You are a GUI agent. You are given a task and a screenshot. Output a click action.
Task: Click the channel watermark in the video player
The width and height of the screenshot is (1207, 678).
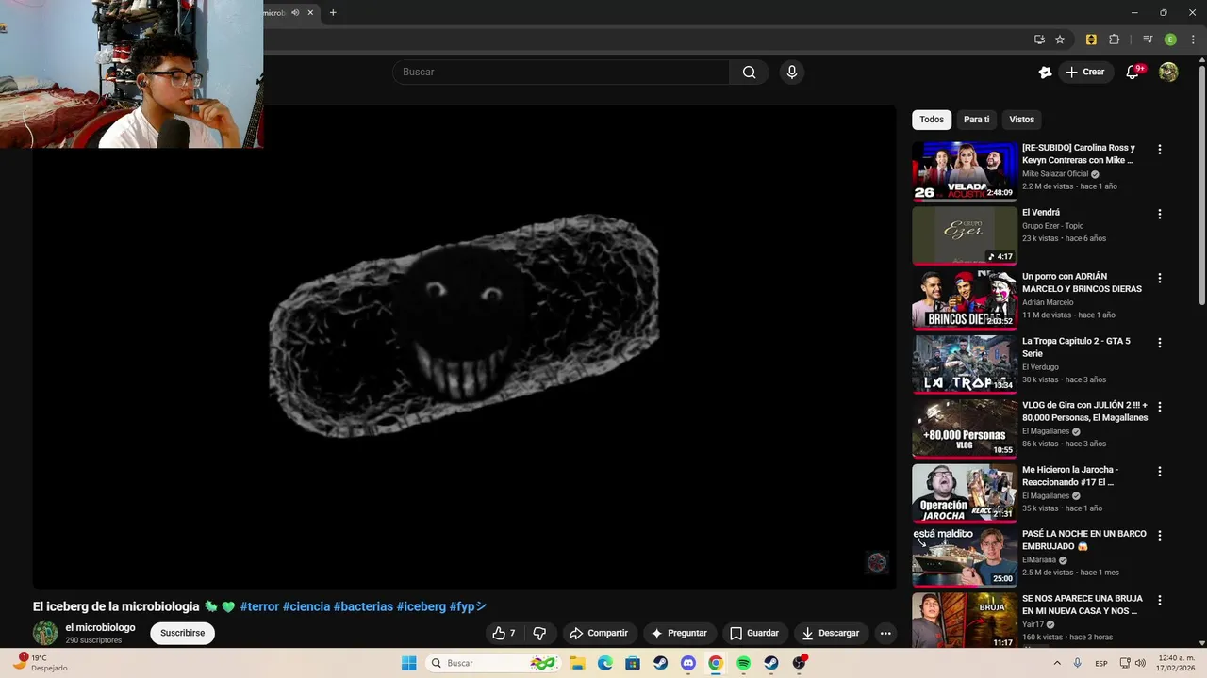coord(877,562)
